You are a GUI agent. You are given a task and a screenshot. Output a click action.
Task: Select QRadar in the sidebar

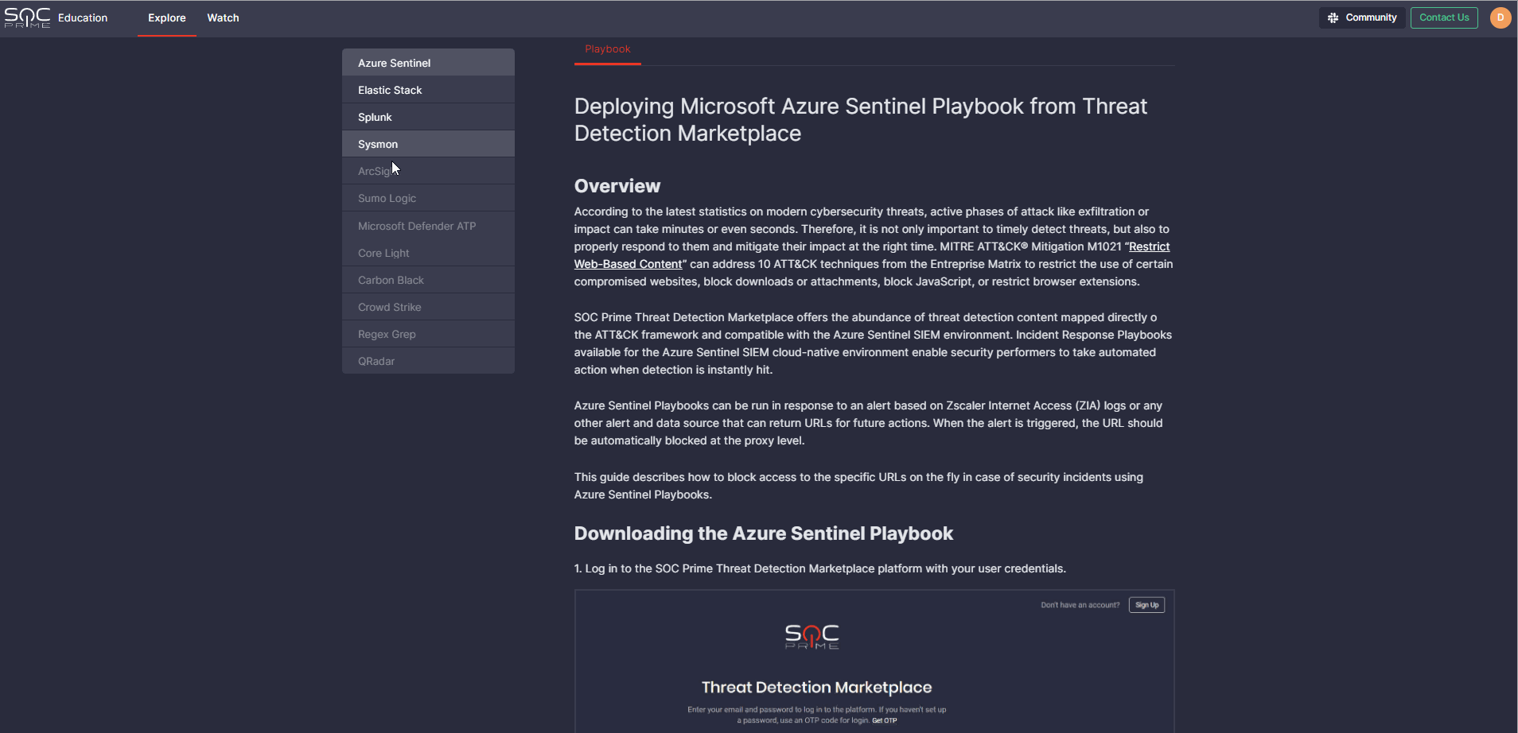[x=428, y=361]
